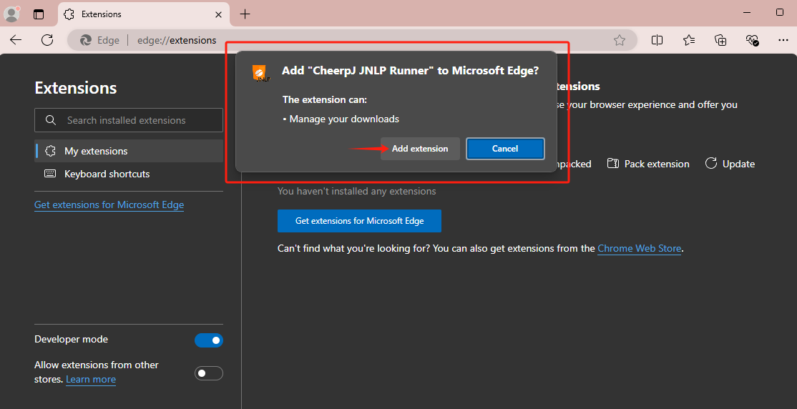Open the Favorites toolbar icon
This screenshot has height=409, width=797.
[689, 40]
